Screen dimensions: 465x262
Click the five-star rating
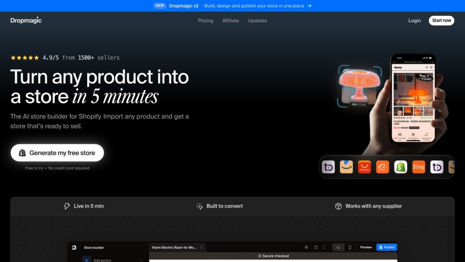pyautogui.click(x=25, y=58)
